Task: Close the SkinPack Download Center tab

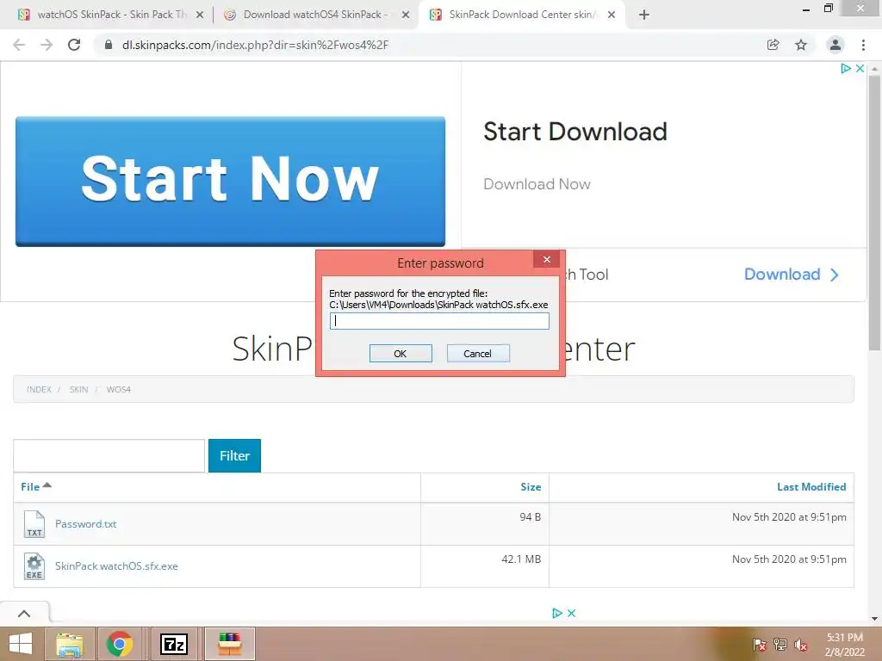Action: pos(612,15)
